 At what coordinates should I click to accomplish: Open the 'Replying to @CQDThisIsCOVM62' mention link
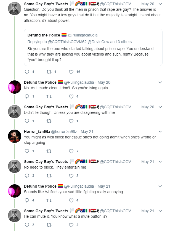67,42
